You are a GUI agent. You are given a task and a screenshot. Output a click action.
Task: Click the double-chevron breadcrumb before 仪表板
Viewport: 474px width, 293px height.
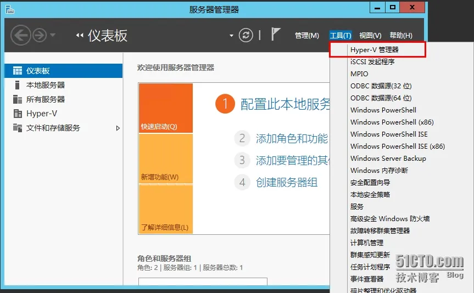click(80, 35)
